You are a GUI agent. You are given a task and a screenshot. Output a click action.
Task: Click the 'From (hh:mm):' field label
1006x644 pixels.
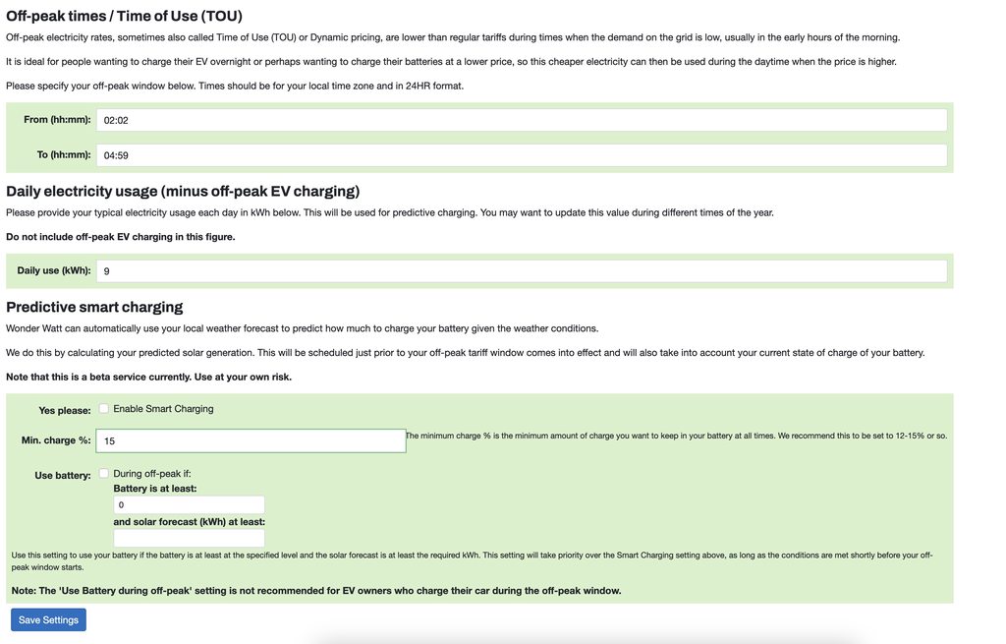click(57, 120)
